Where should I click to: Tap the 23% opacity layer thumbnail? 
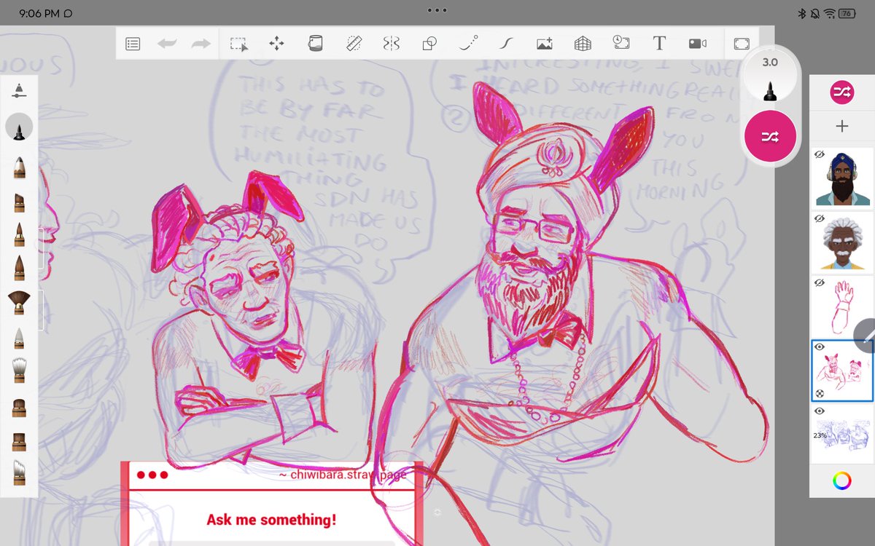[x=843, y=435]
